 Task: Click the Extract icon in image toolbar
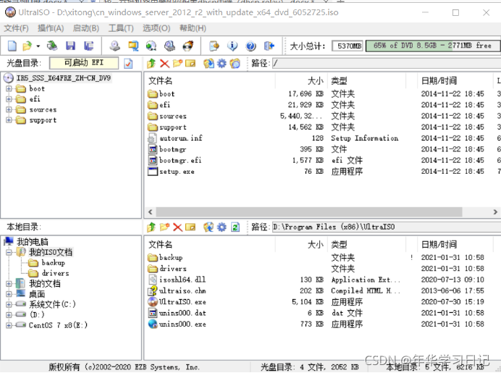click(209, 63)
